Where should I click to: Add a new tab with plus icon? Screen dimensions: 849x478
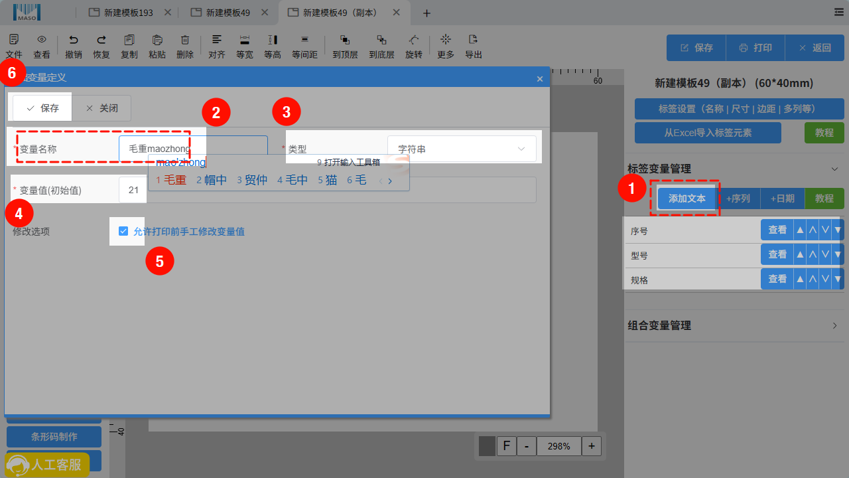426,13
